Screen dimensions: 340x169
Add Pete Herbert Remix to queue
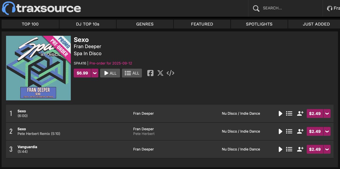click(x=289, y=131)
